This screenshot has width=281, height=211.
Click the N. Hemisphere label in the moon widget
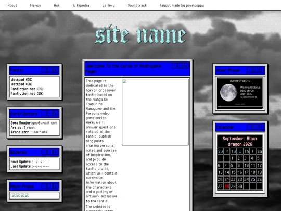248,97
